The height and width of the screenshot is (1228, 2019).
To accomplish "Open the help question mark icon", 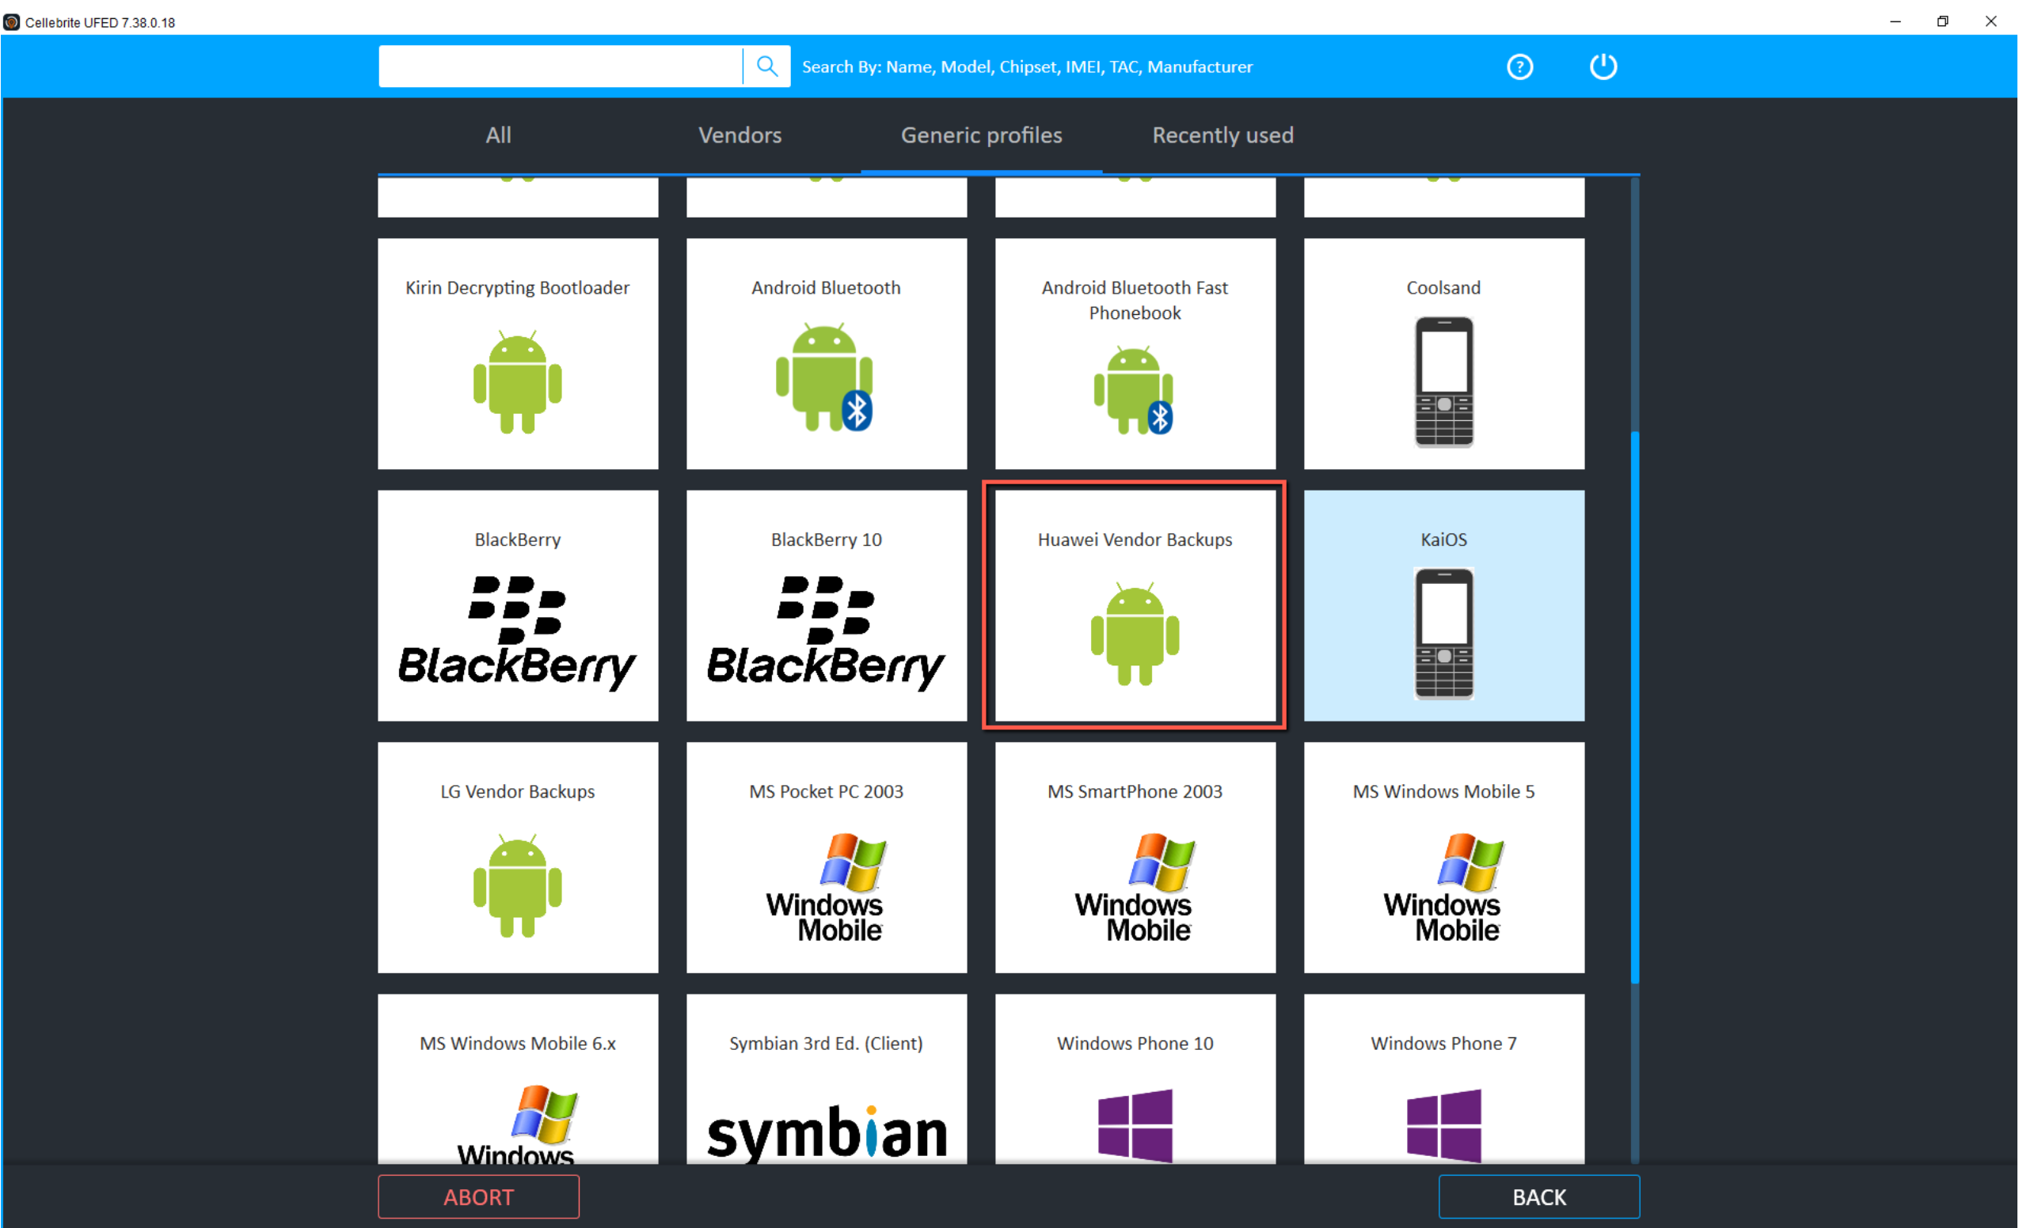I will click(x=1519, y=66).
